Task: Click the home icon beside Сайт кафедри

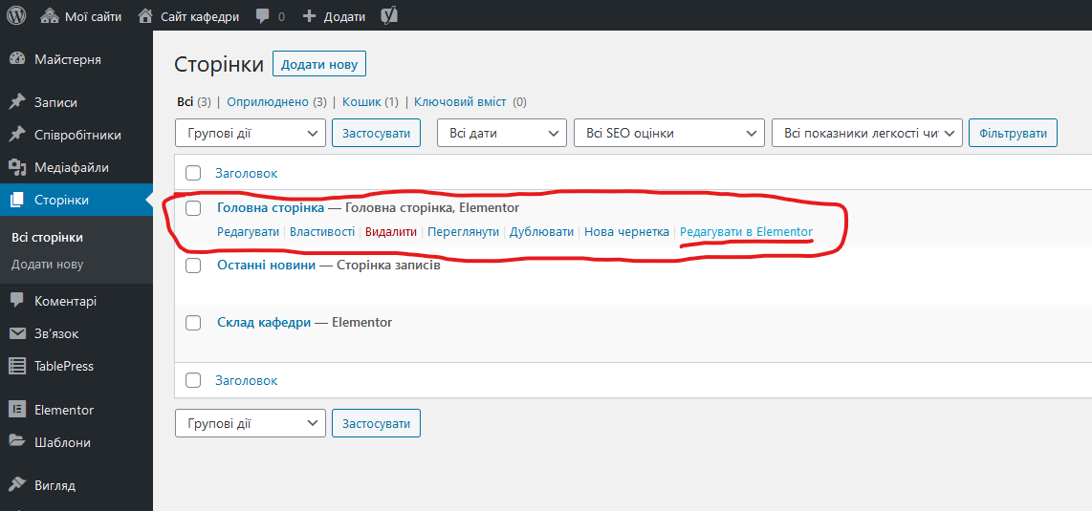Action: tap(144, 16)
